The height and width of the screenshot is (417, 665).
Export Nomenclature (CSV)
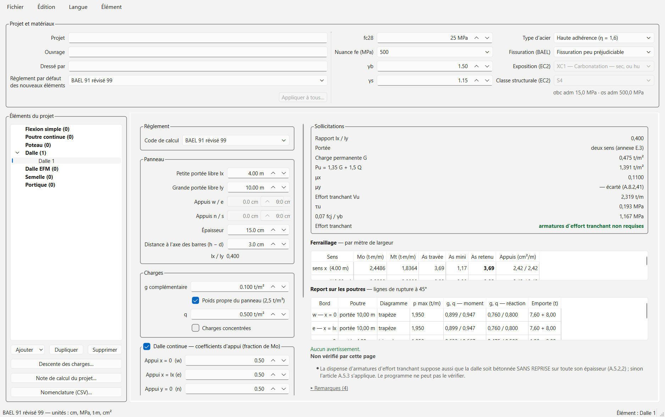coord(66,393)
